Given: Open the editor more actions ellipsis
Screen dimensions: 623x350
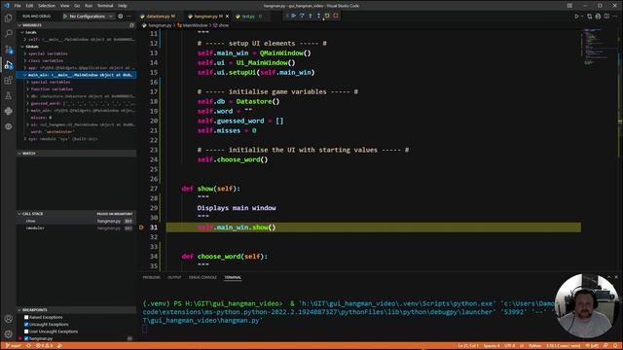Looking at the screenshot, I should coord(614,17).
